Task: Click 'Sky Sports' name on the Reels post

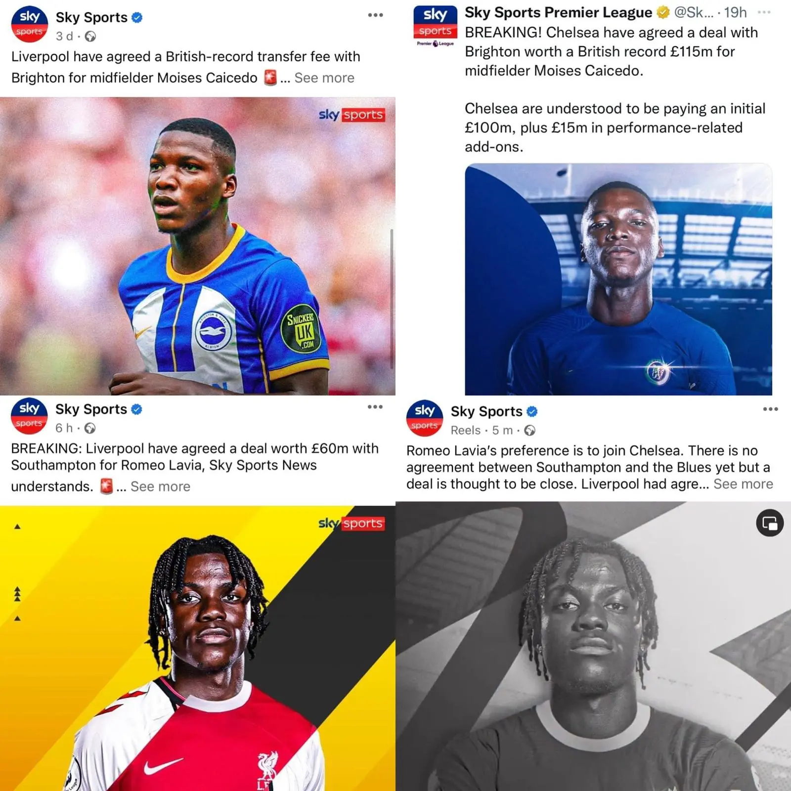Action: tap(486, 412)
